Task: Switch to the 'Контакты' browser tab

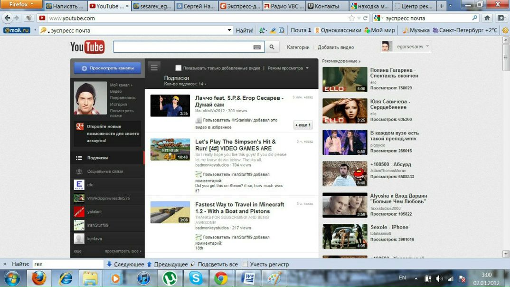Action: tap(326, 6)
